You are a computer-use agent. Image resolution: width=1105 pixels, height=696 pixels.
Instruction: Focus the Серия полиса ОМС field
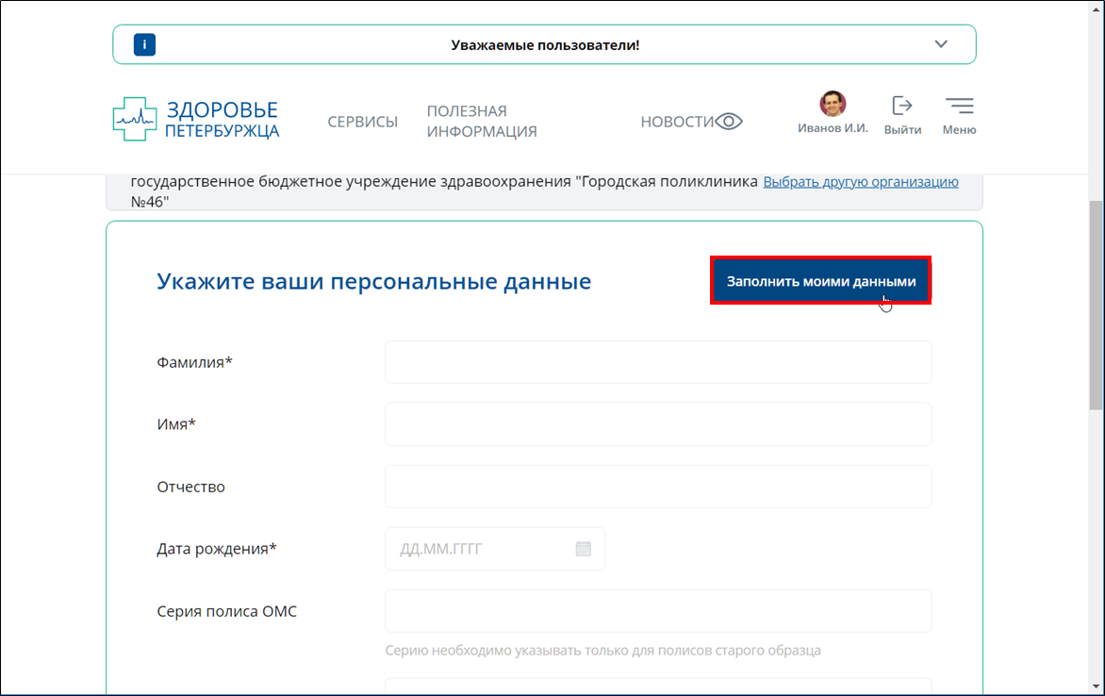pyautogui.click(x=658, y=611)
